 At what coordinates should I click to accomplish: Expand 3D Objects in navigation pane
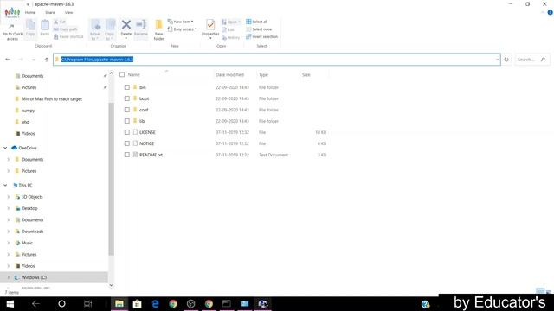(x=9, y=197)
